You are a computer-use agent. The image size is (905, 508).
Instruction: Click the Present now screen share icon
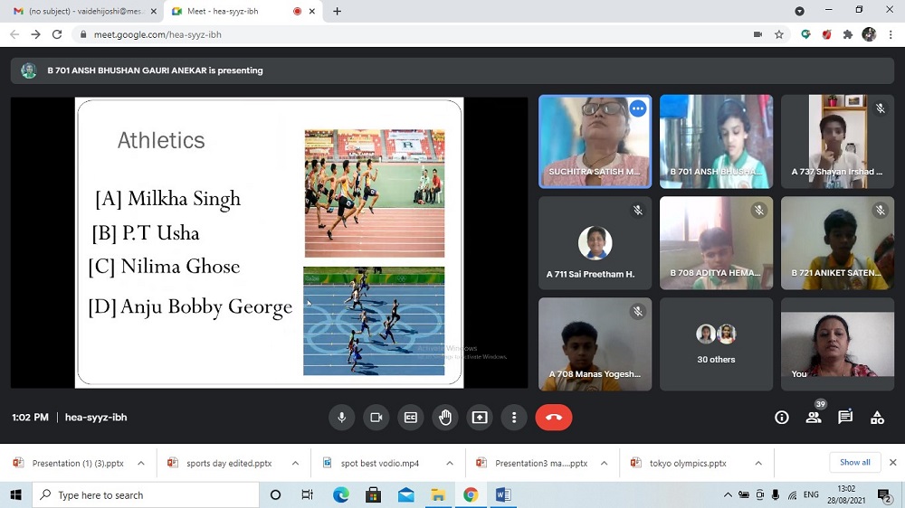[x=480, y=418]
